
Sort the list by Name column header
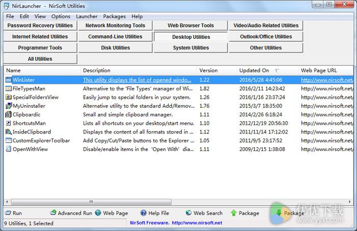[42, 71]
